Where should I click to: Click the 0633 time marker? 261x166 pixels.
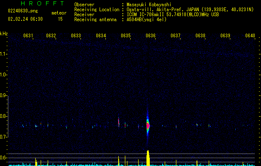pos(76,36)
